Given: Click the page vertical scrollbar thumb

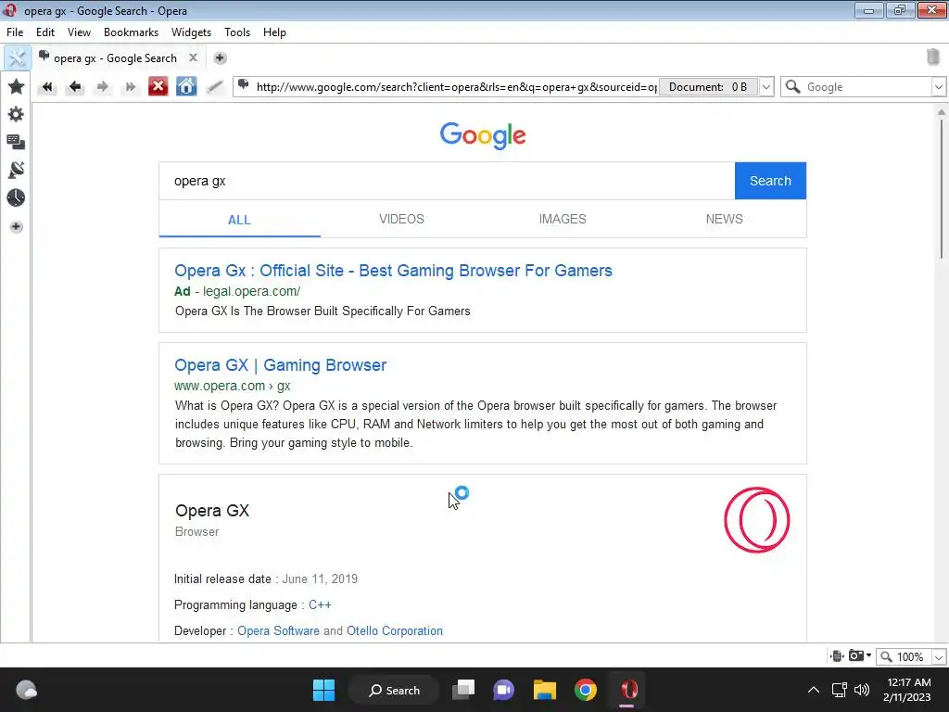Looking at the screenshot, I should pyautogui.click(x=942, y=189).
